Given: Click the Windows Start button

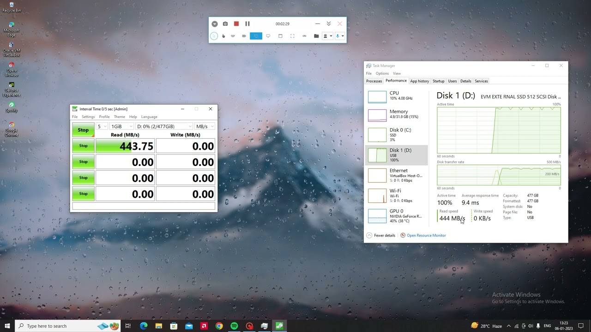Looking at the screenshot, I should pyautogui.click(x=7, y=326).
